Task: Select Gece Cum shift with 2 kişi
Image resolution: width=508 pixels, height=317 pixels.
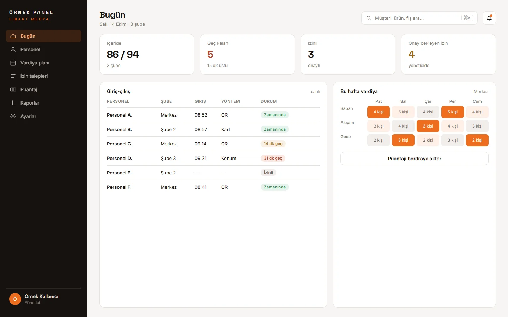Action: point(477,140)
